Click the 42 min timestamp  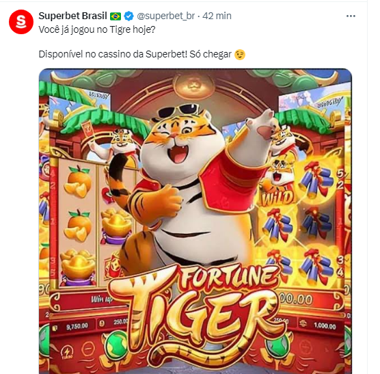217,16
